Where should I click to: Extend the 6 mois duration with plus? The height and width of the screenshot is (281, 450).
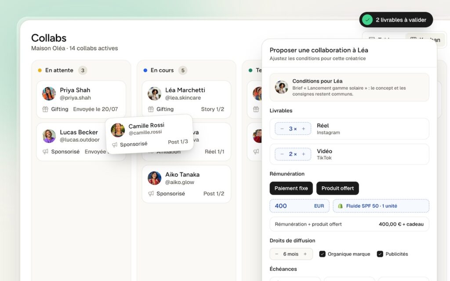click(305, 254)
